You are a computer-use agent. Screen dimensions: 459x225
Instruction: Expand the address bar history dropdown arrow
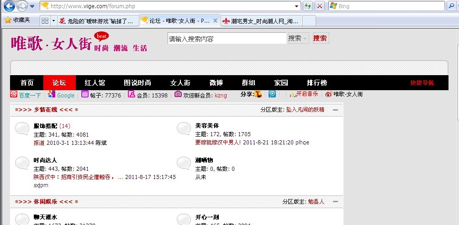pyautogui.click(x=297, y=6)
